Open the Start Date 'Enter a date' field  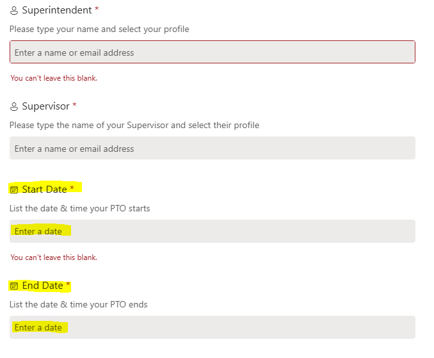click(213, 231)
